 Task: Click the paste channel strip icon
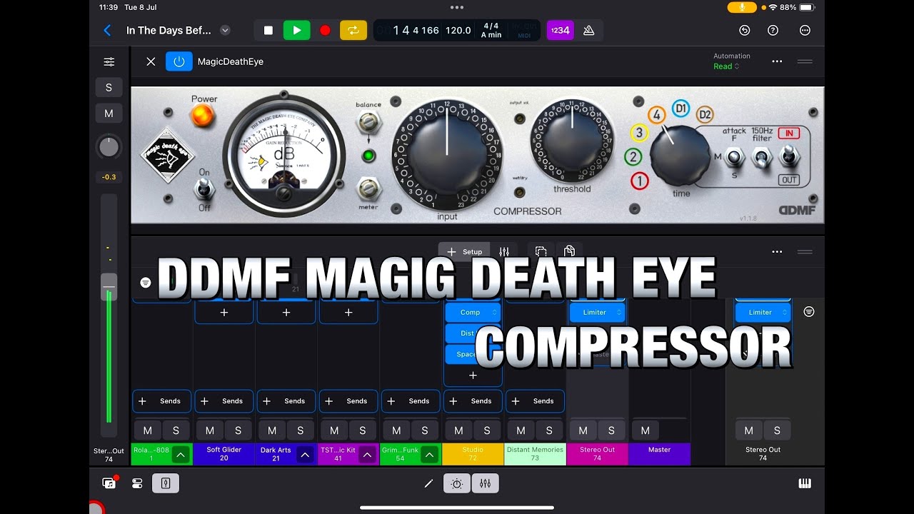click(569, 251)
